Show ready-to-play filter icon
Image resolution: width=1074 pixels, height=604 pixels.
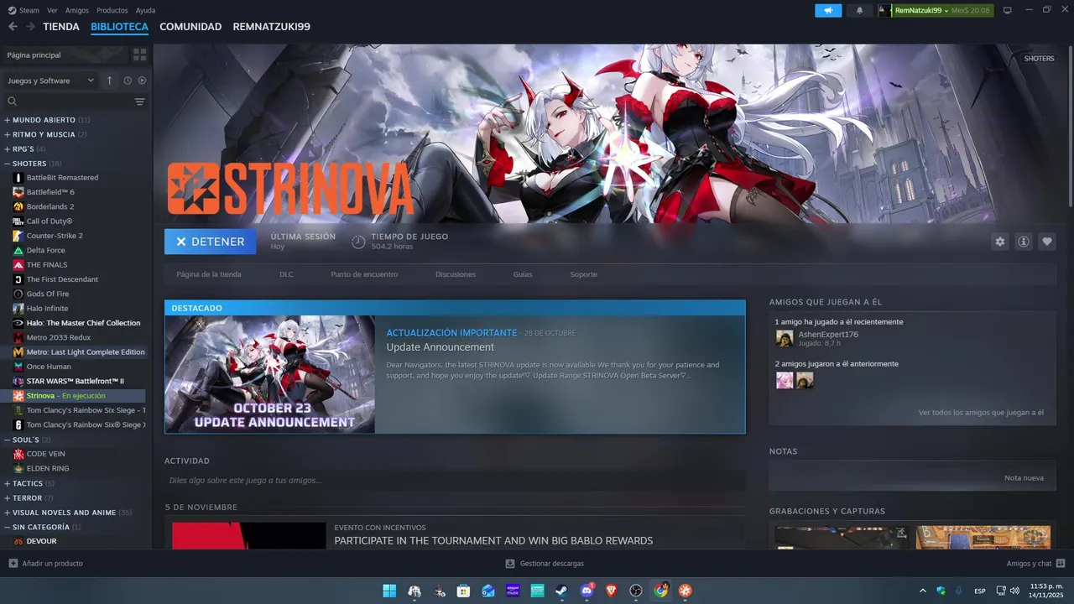142,81
